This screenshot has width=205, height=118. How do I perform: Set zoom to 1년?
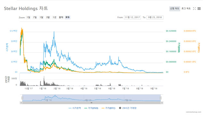coord(54,17)
